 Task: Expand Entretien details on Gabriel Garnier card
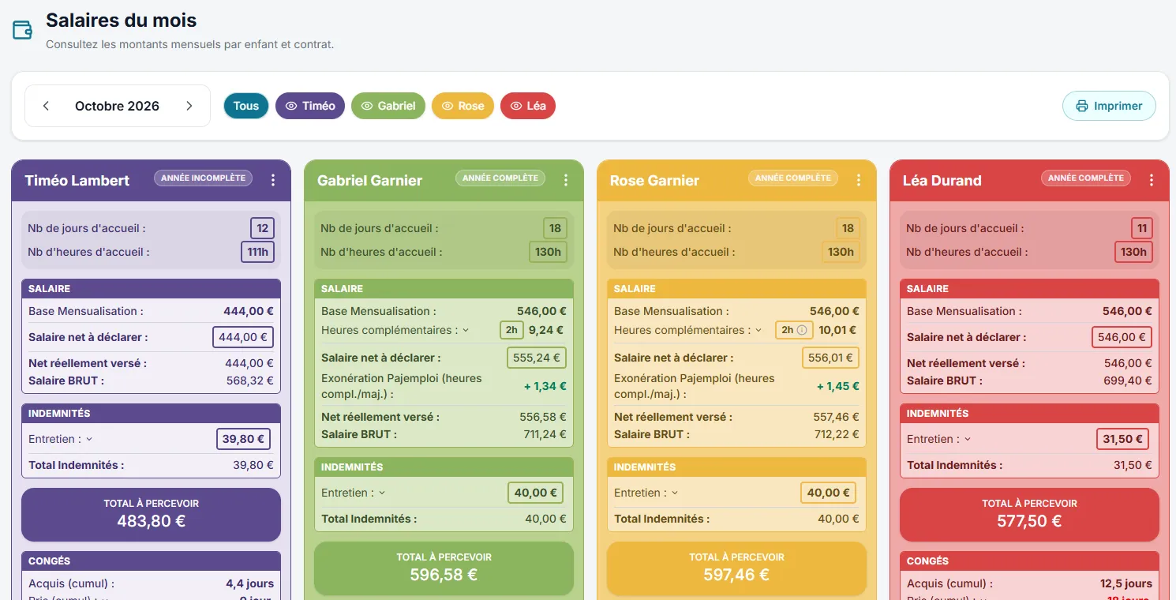(382, 493)
